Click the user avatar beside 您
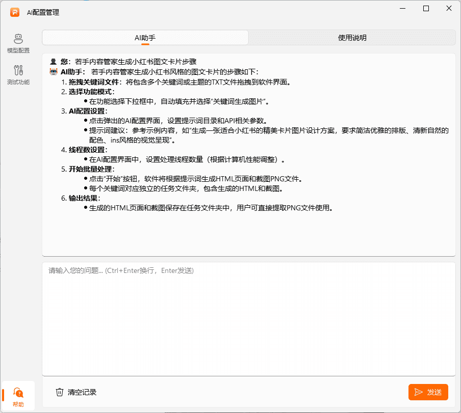 (x=53, y=61)
